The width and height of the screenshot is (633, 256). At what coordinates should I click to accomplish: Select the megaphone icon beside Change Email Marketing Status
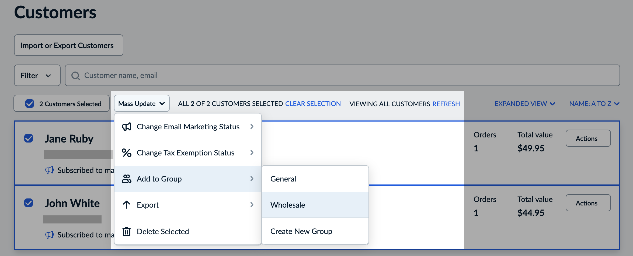click(x=127, y=126)
